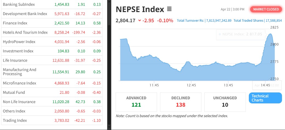Click the Market Closed badge
The height and width of the screenshot is (130, 285).
[266, 9]
